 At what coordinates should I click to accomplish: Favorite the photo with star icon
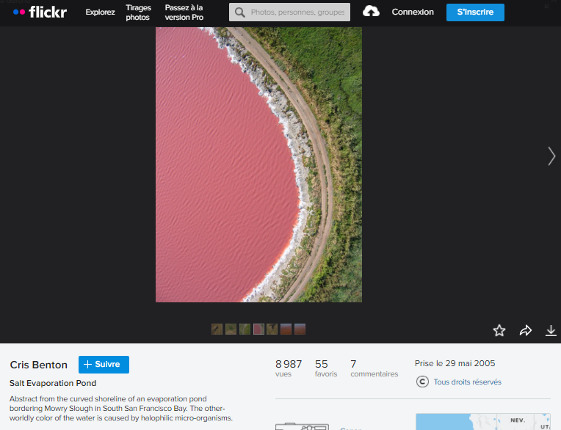[x=499, y=330]
